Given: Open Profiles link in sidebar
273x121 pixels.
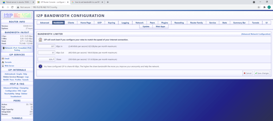Looking at the screenshot, I should point(18,80).
